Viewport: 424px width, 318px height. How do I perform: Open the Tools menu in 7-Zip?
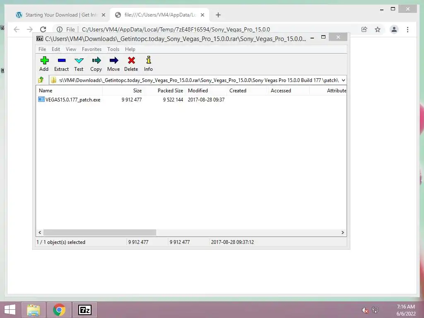click(113, 49)
